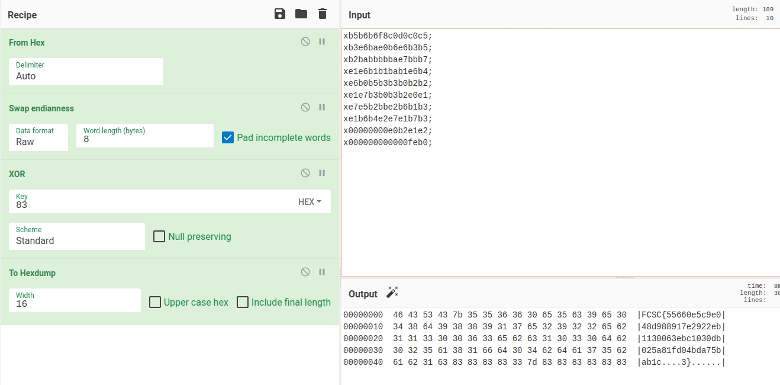Check Include final length option
780x385 pixels.
click(x=243, y=302)
